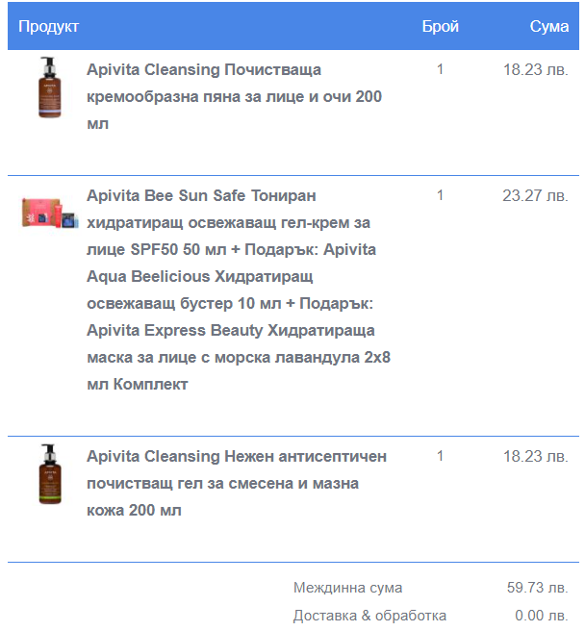
Task: Click the Продукт column header
Action: 49,26
